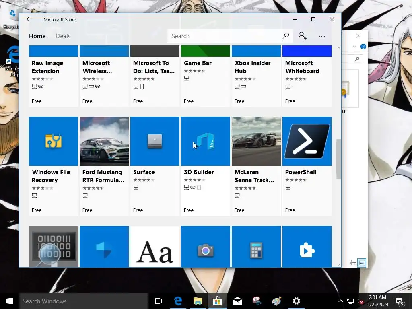Expand ribbon chevron in background window
This screenshot has height=309, width=412.
pyautogui.click(x=354, y=47)
